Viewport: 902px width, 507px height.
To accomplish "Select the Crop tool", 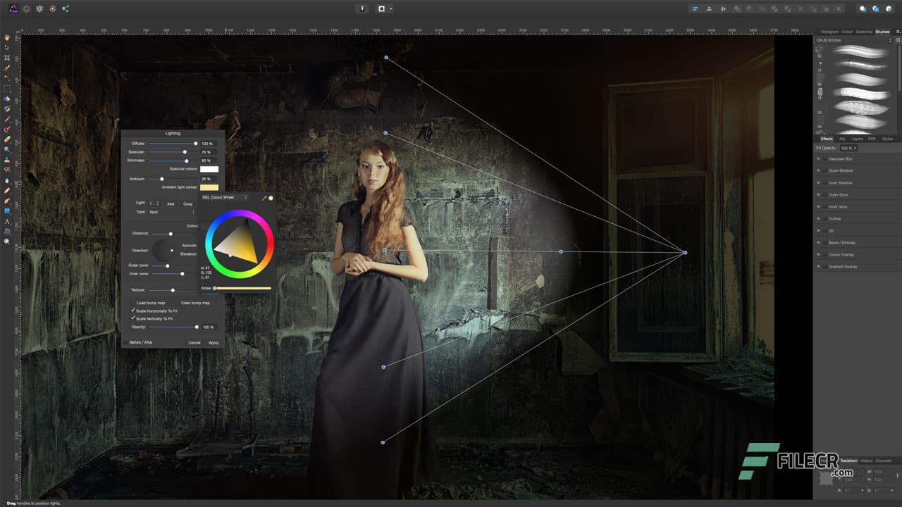I will point(8,57).
